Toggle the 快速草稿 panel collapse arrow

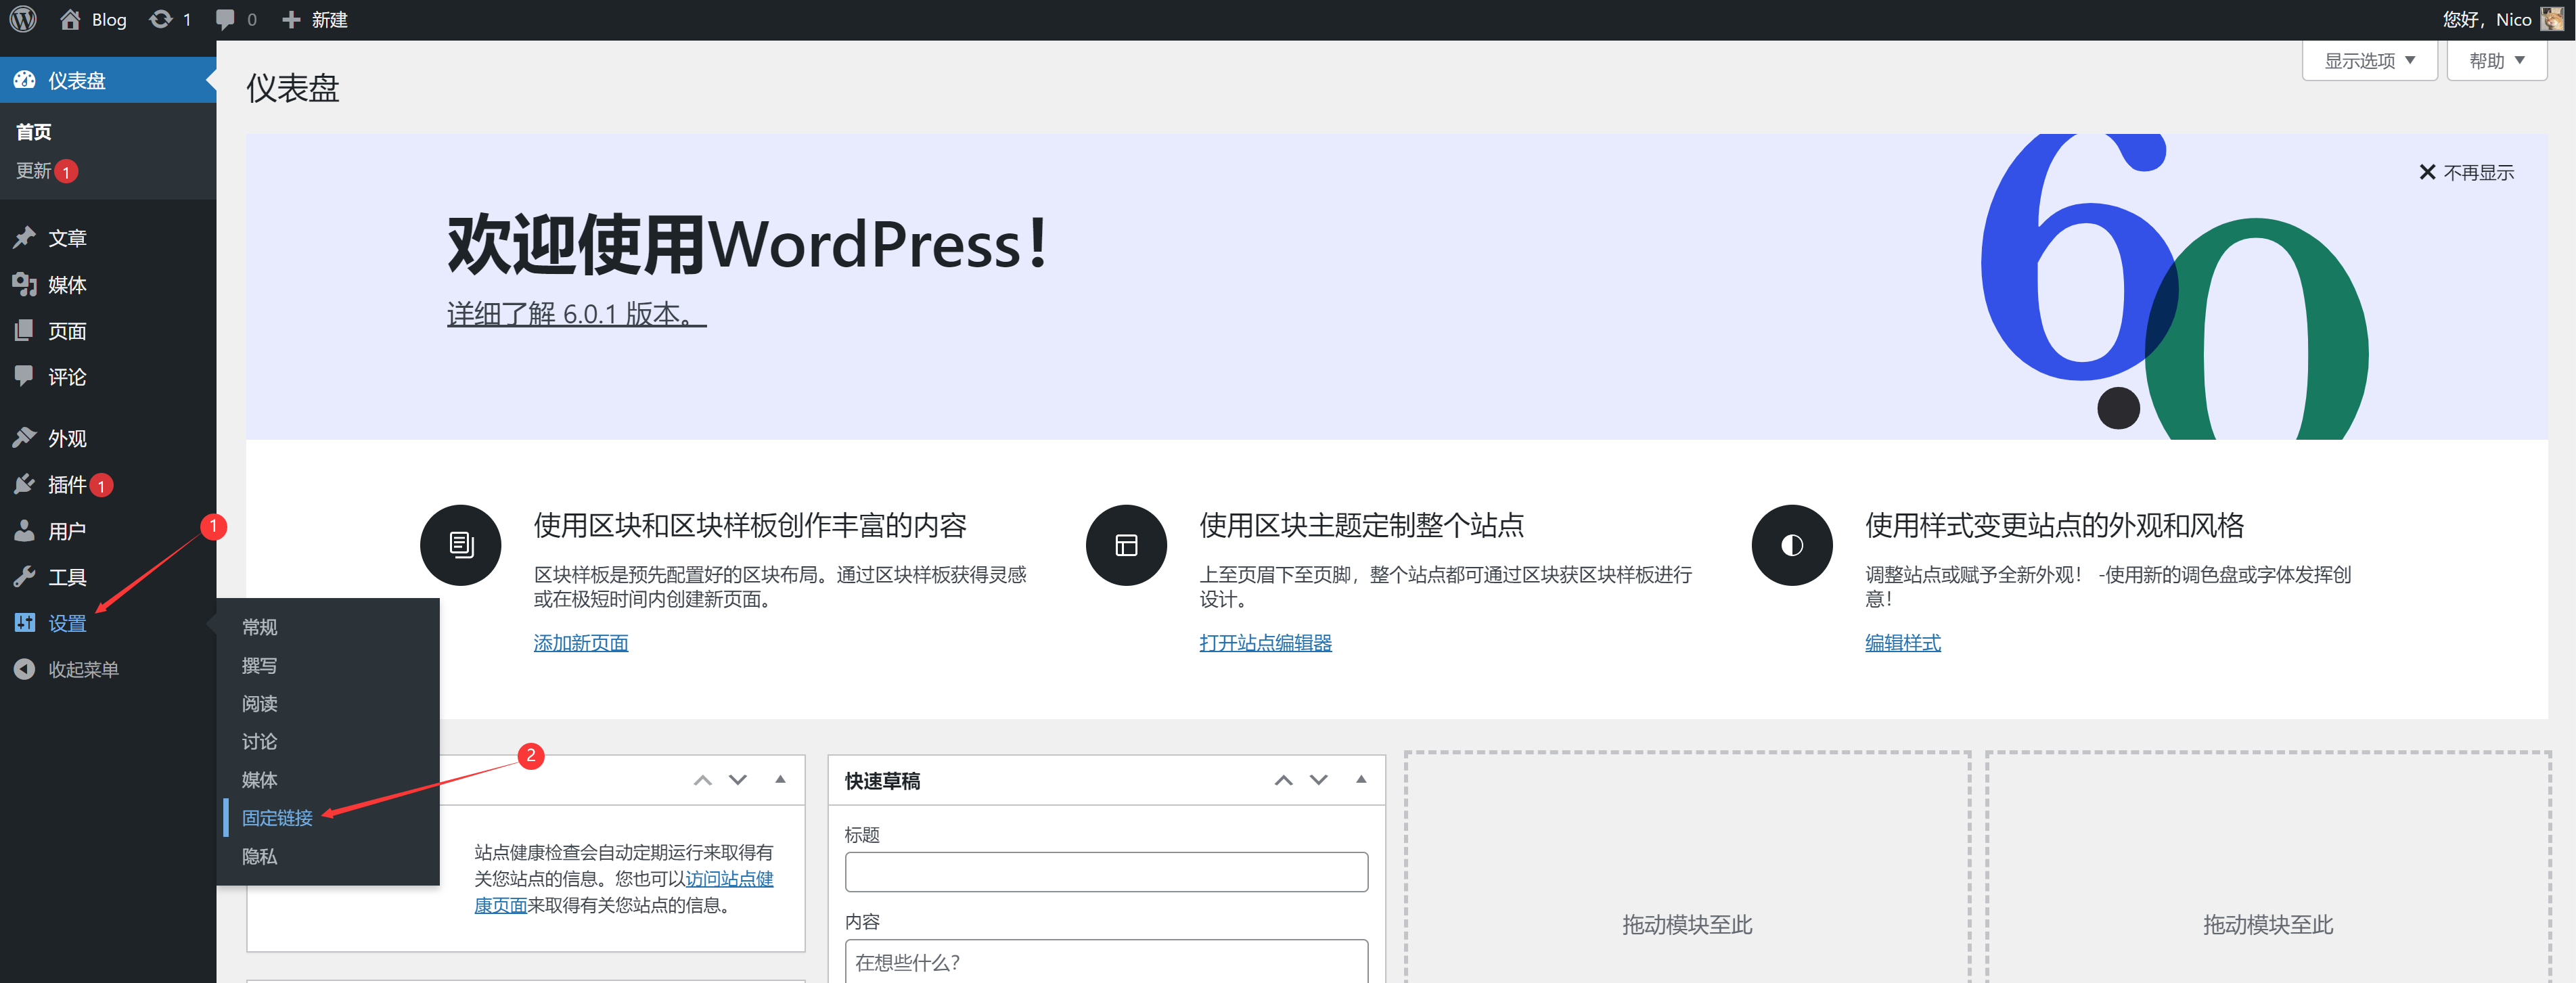tap(1360, 779)
